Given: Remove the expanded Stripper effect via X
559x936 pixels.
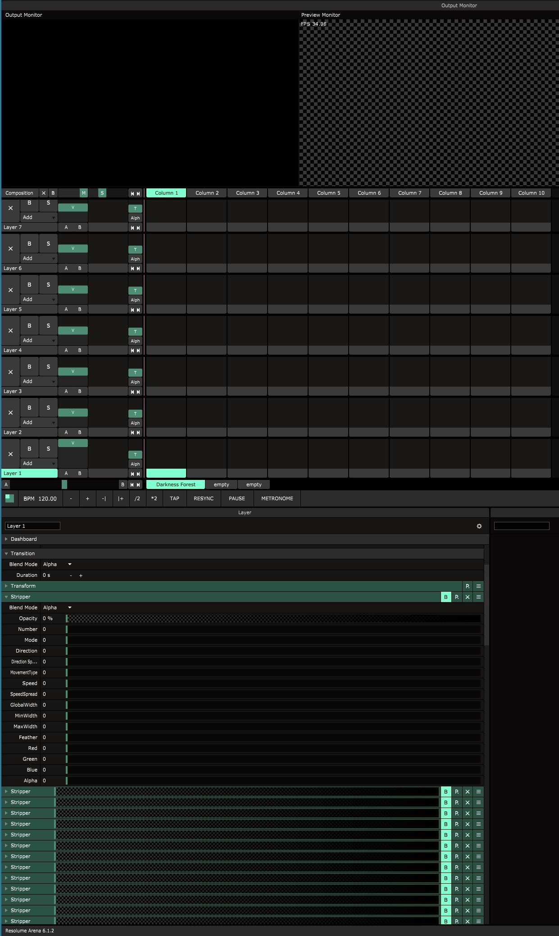Looking at the screenshot, I should click(x=468, y=597).
